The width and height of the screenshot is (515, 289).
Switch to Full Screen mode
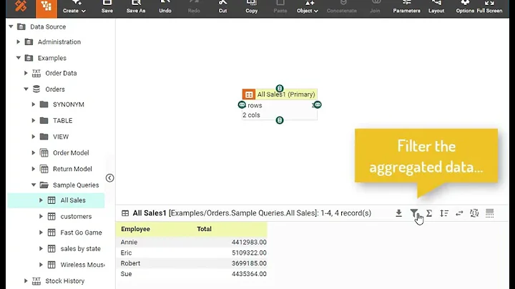pyautogui.click(x=489, y=7)
